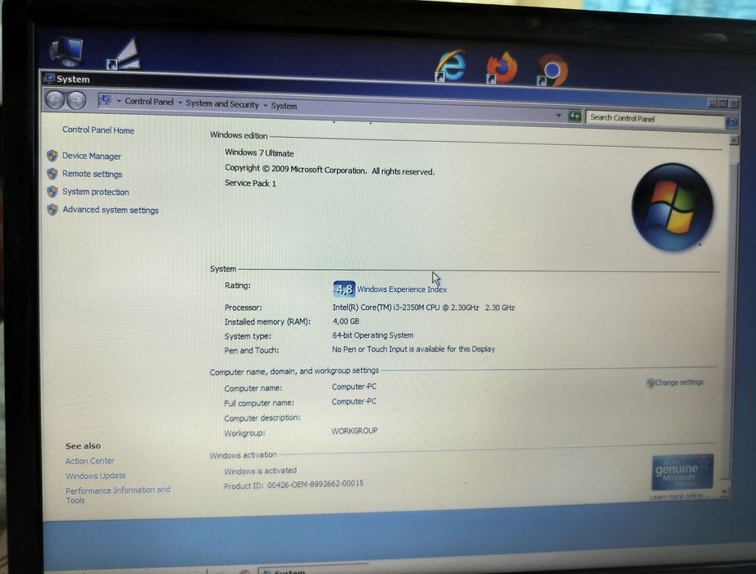Open Action Center link

click(89, 461)
